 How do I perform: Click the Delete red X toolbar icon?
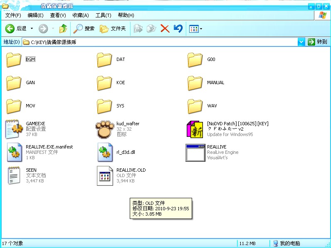(165, 29)
